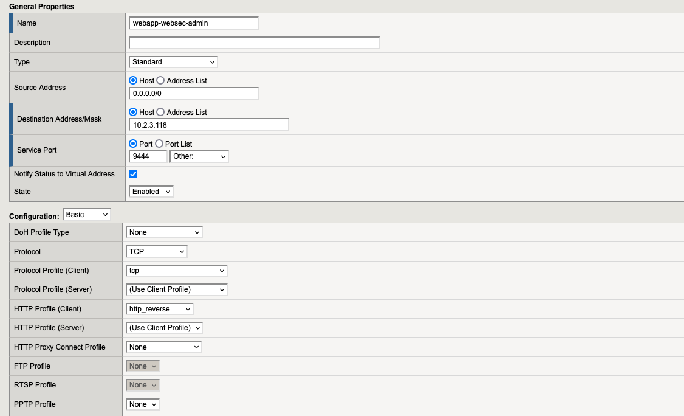Open the service port Other dropdown
Image resolution: width=684 pixels, height=416 pixels.
click(199, 157)
